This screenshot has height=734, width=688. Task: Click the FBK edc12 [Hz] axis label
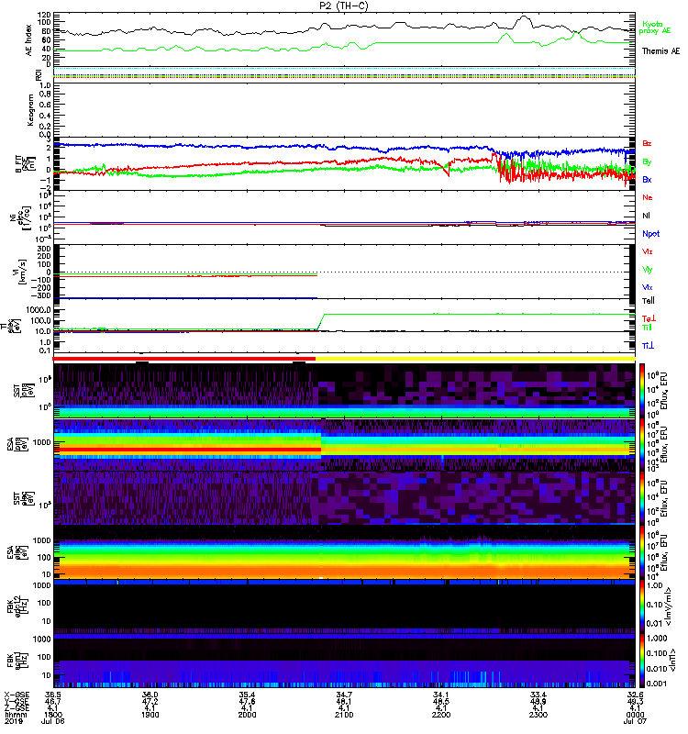[17, 606]
